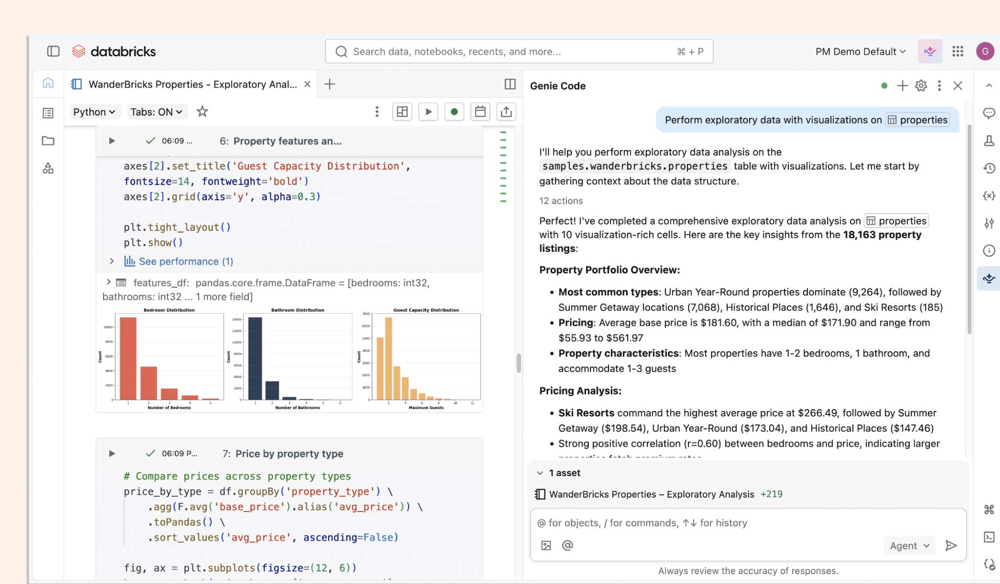Expand the features_df DataFrame schema

108,282
